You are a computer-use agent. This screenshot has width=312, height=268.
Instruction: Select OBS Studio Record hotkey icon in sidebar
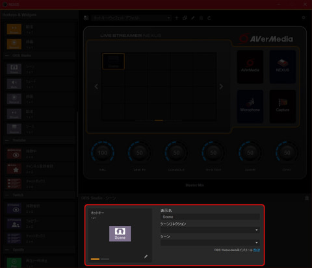point(14,99)
